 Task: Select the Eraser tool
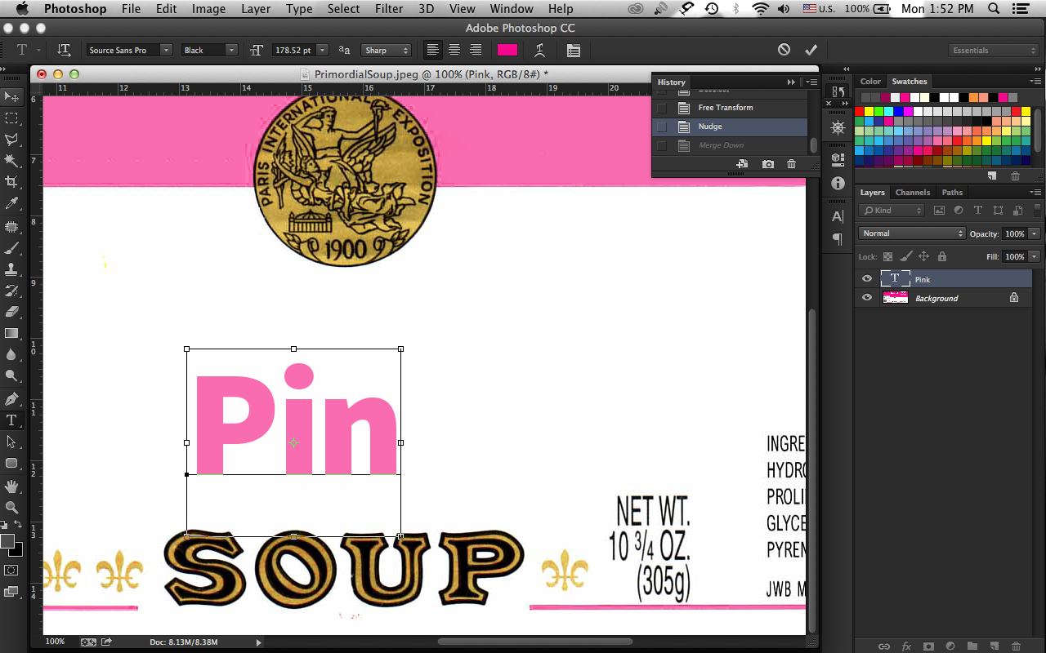point(11,311)
